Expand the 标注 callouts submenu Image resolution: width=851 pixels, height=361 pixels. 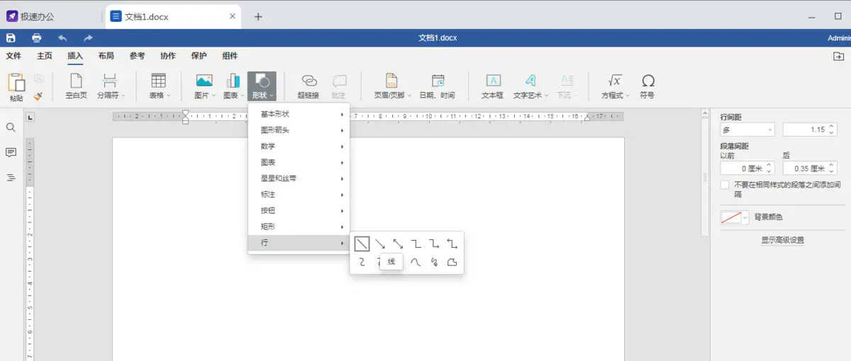(x=299, y=195)
